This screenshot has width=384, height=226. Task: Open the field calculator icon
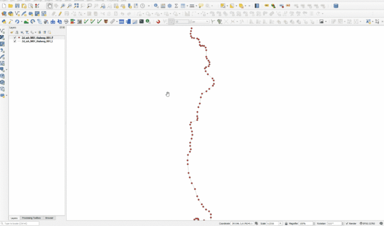163,6
